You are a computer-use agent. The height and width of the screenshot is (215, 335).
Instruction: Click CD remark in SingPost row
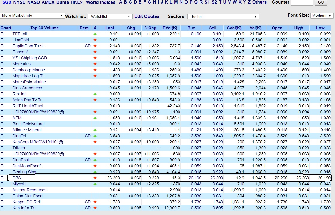click(88, 160)
